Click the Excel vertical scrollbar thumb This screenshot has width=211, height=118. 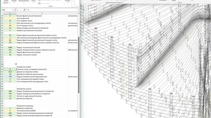[x=79, y=65]
